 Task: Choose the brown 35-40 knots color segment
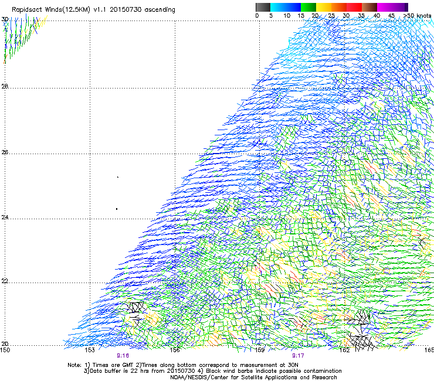369,7
